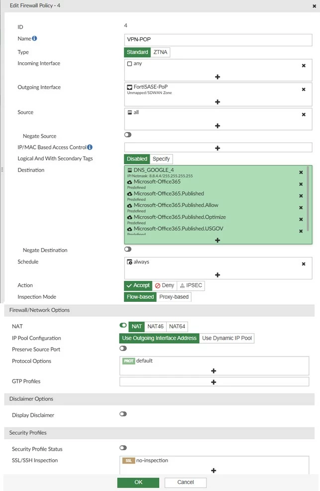This screenshot has width=320, height=491.
Task: Toggle the Negate Source switch
Action: coord(127,134)
